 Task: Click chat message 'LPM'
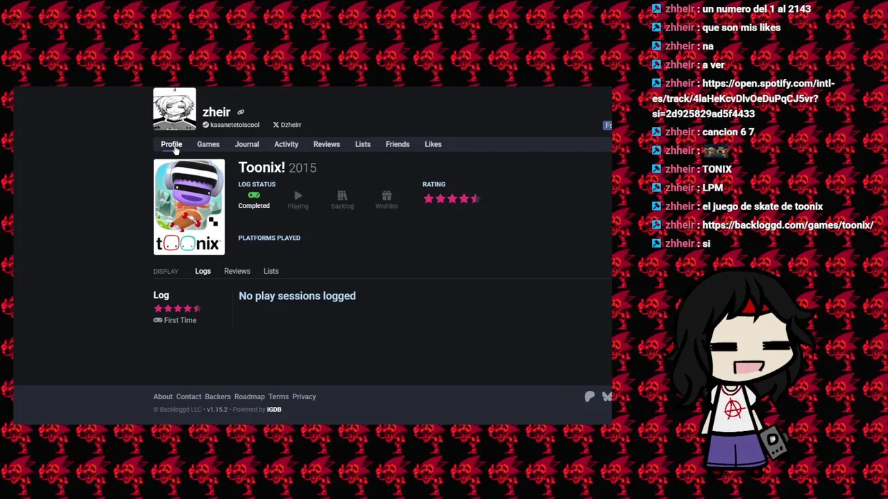(712, 188)
